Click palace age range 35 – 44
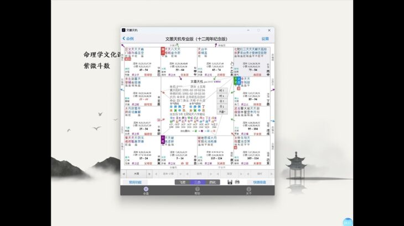The width and height of the screenshot is (404, 226). click(x=143, y=99)
